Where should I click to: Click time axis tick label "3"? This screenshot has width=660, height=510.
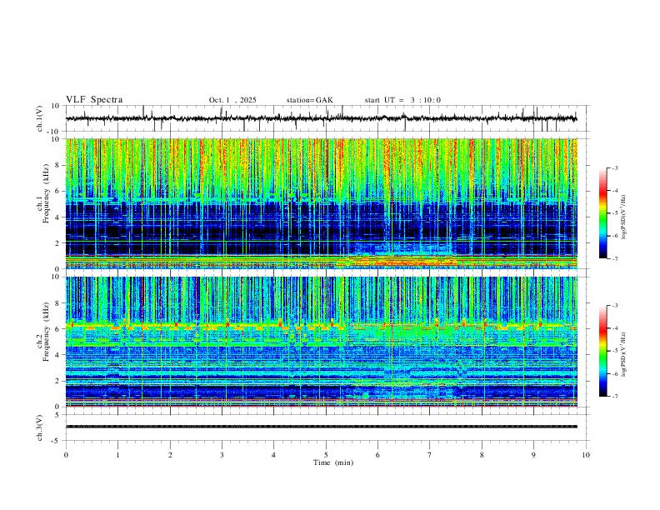click(x=222, y=455)
